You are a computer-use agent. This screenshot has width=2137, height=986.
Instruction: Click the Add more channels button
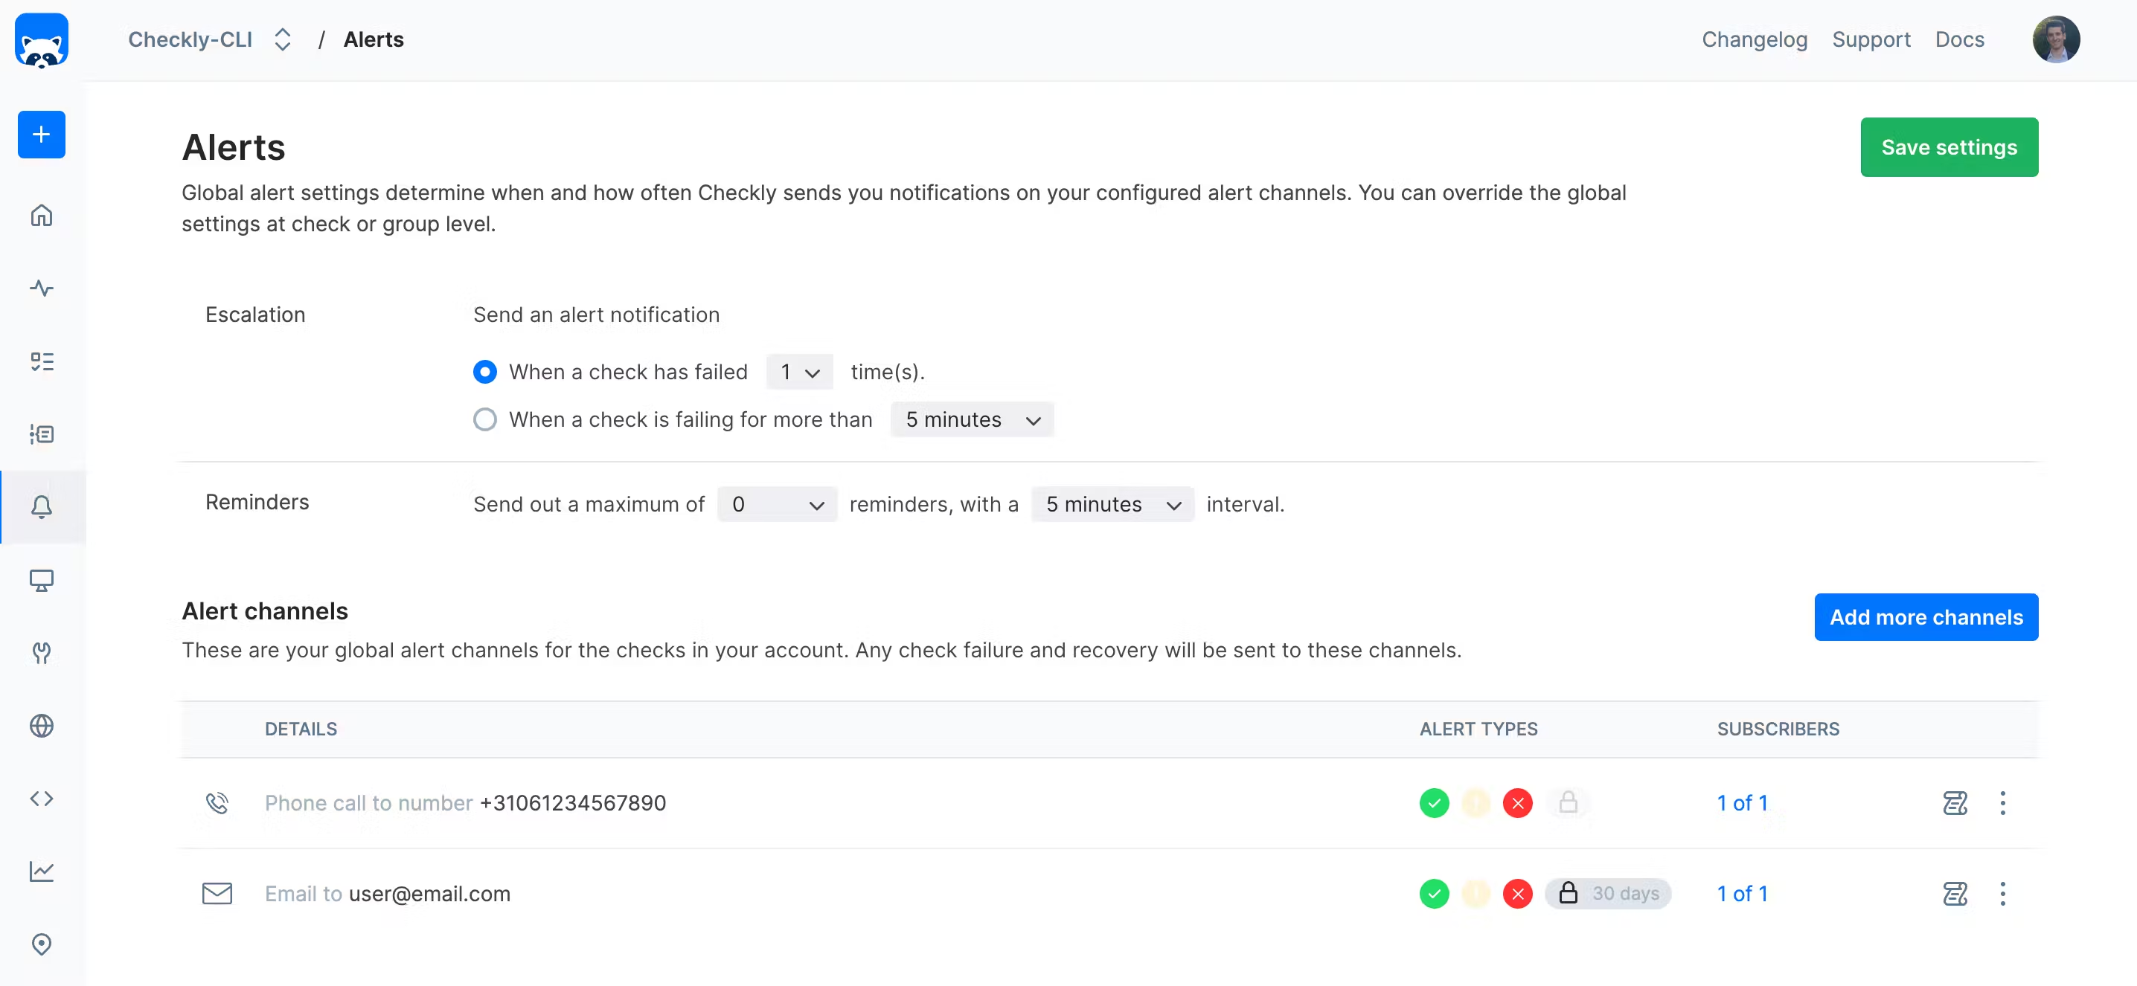click(x=1926, y=617)
